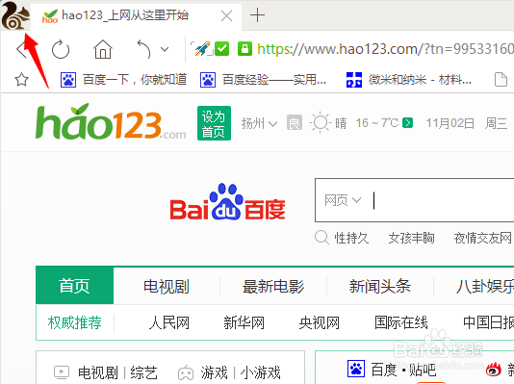The height and width of the screenshot is (384, 514).
Task: Click Baidu paw icon beside 百度·贴吧
Action: (x=356, y=369)
